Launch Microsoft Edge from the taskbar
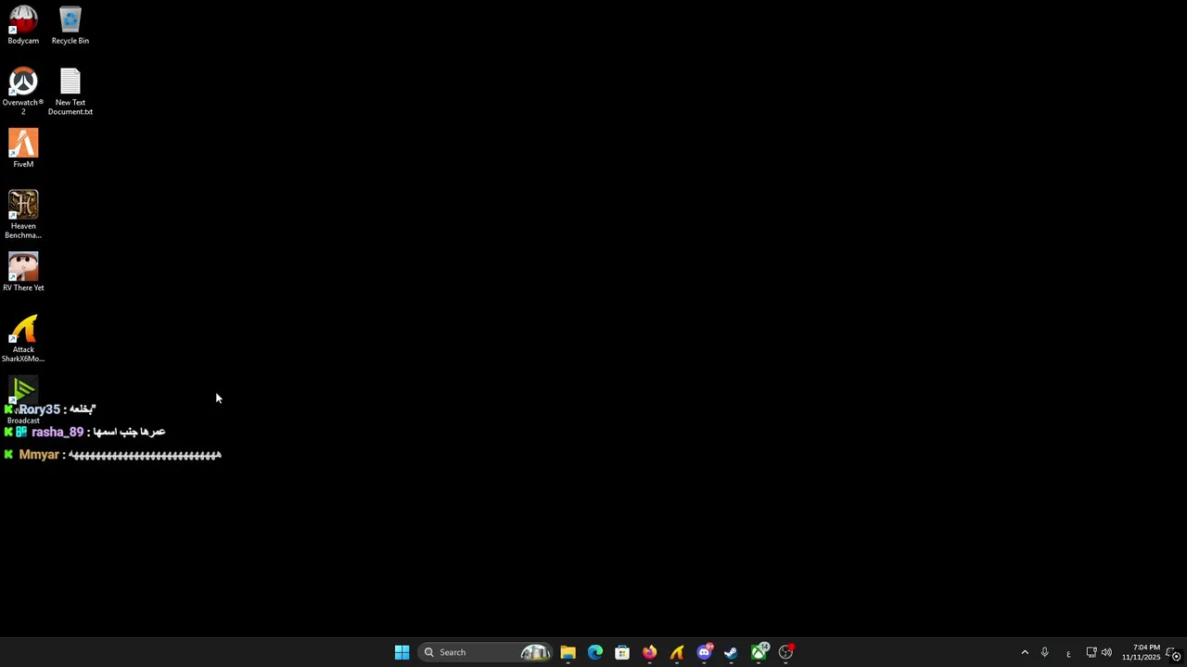This screenshot has width=1187, height=667. coord(595,652)
